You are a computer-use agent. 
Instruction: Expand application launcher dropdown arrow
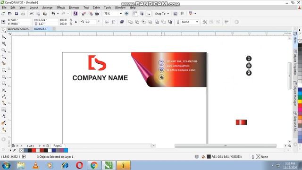click(x=195, y=14)
